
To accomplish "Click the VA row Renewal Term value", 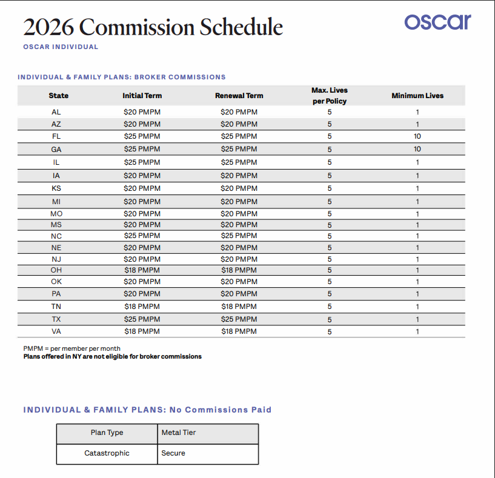I will tap(239, 331).
